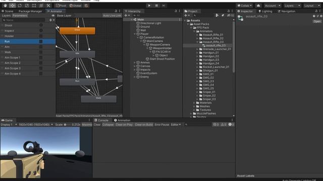Screen dimensions: 323x181
Task: Select assault_rifle_03 animator controller asset
Action: 216,45
